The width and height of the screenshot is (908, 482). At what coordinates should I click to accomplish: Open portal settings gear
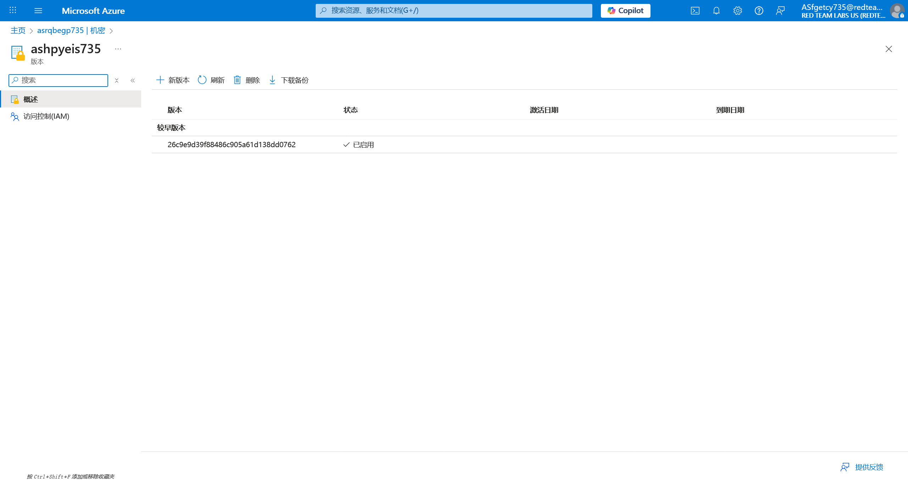[737, 11]
